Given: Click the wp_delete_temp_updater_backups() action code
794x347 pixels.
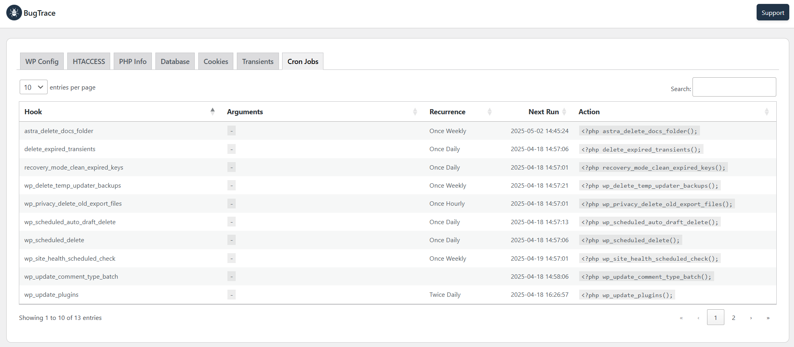Looking at the screenshot, I should pos(650,186).
